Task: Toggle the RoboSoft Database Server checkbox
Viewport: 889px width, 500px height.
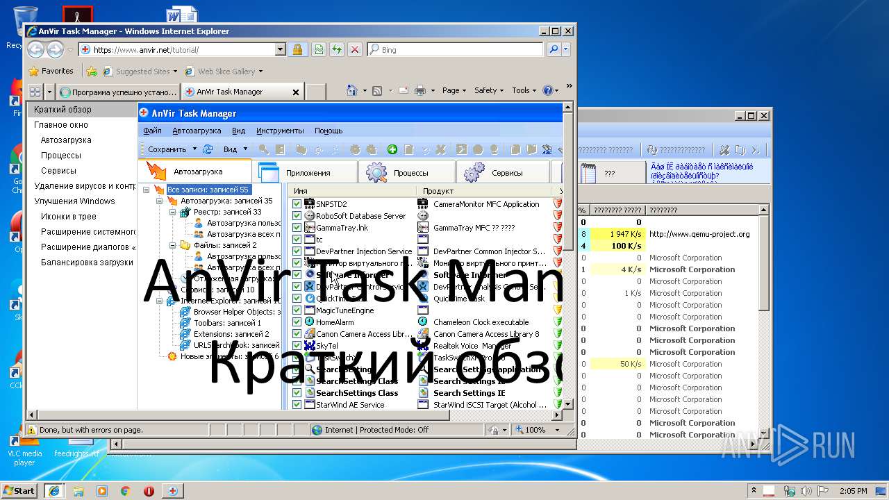Action: pyautogui.click(x=297, y=216)
